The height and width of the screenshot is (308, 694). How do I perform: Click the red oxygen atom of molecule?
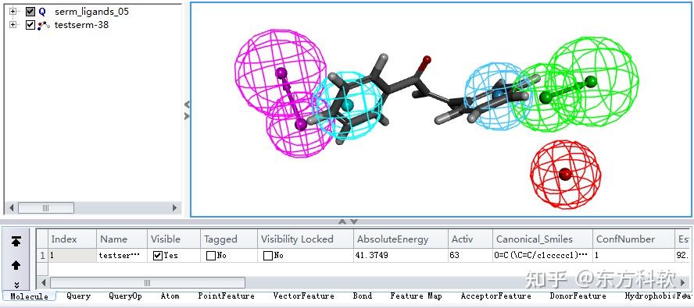click(x=427, y=59)
